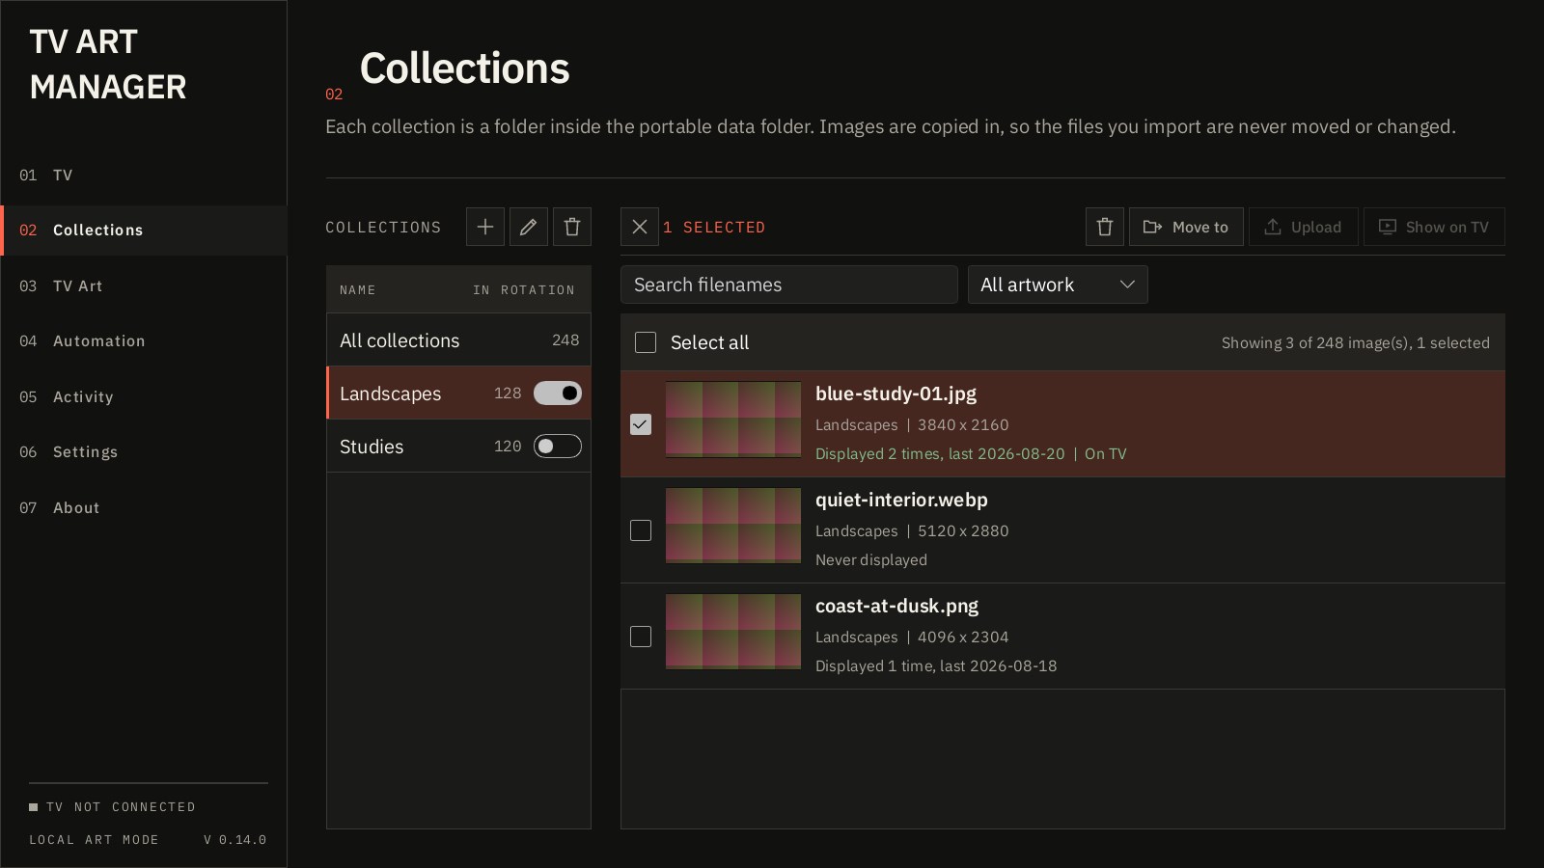Enable Studies in rotation switch
The height and width of the screenshot is (868, 1544).
[558, 446]
